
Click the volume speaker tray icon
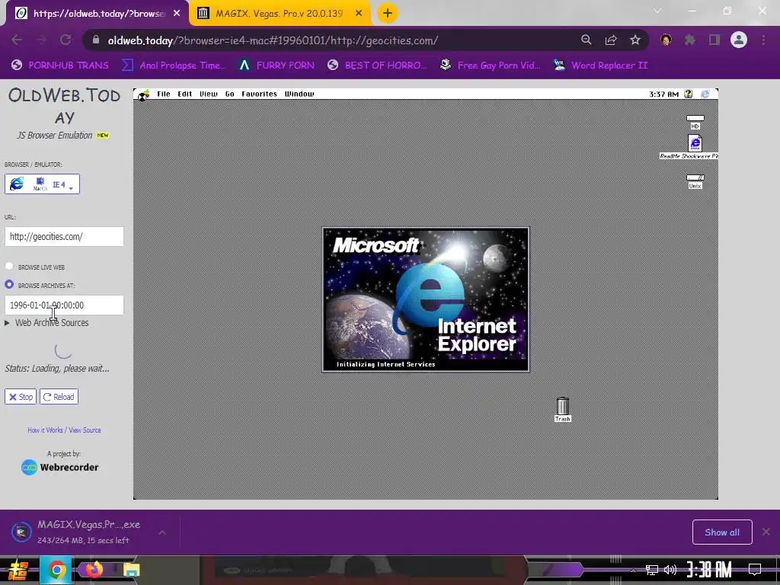[670, 570]
